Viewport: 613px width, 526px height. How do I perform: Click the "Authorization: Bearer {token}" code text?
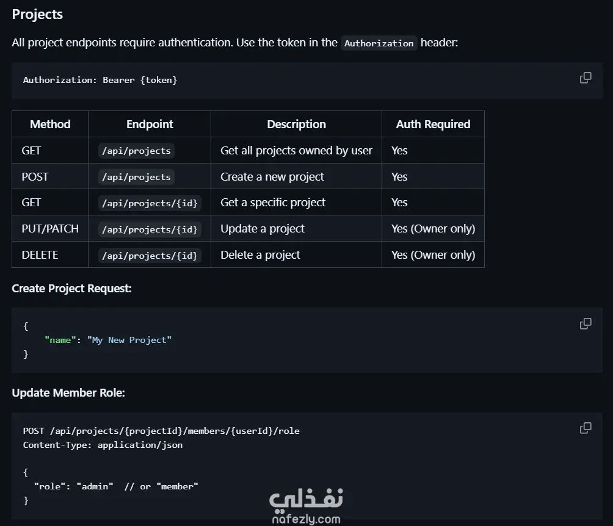click(100, 80)
